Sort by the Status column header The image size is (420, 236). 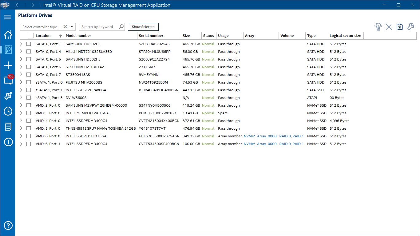208,36
